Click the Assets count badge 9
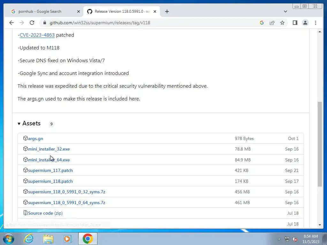The height and width of the screenshot is (245, 327). point(51,124)
